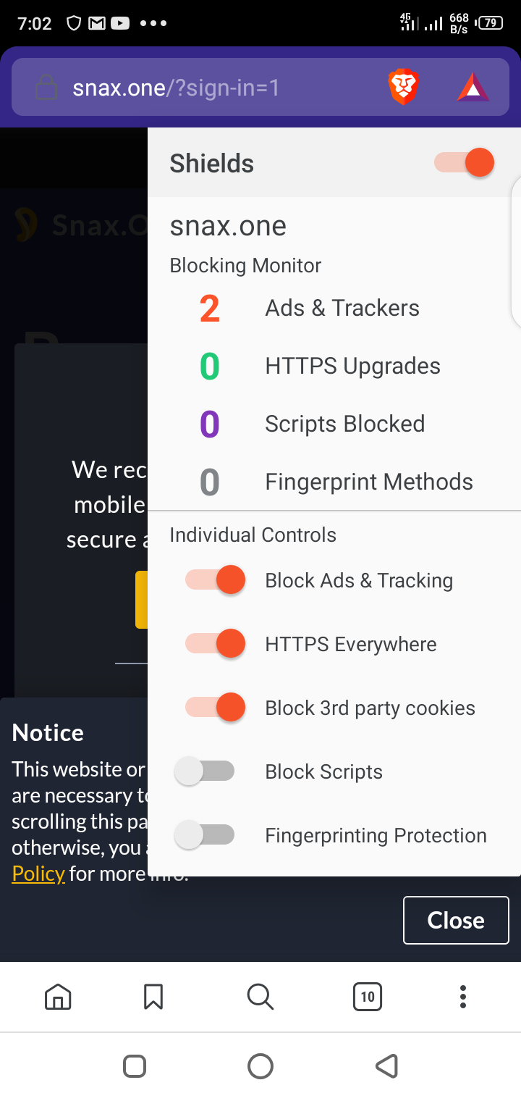
Task: Go to the browser Home icon
Action: 58,997
